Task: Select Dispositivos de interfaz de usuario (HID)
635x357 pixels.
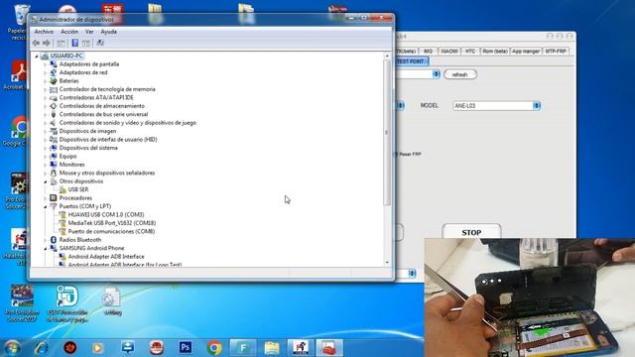Action: (x=108, y=140)
